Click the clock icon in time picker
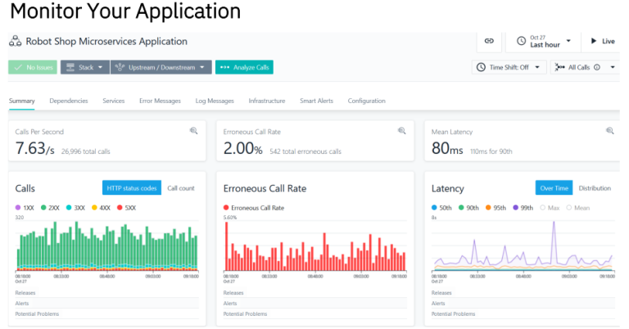This screenshot has width=629, height=329. [521, 41]
